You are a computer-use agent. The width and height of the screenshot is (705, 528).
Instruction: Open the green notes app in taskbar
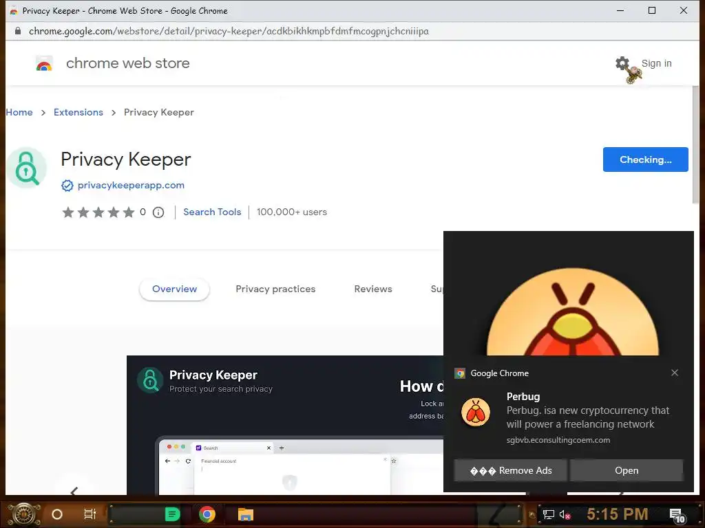pos(172,514)
